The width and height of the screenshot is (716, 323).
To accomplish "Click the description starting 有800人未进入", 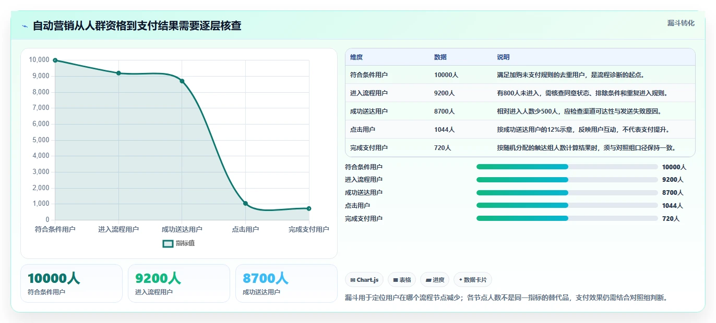I will point(582,93).
